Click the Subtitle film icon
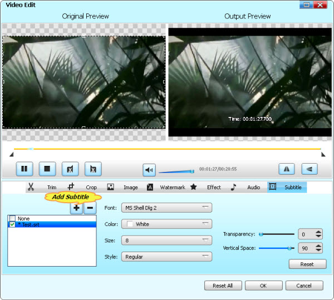The image size is (334, 300). 272,186
